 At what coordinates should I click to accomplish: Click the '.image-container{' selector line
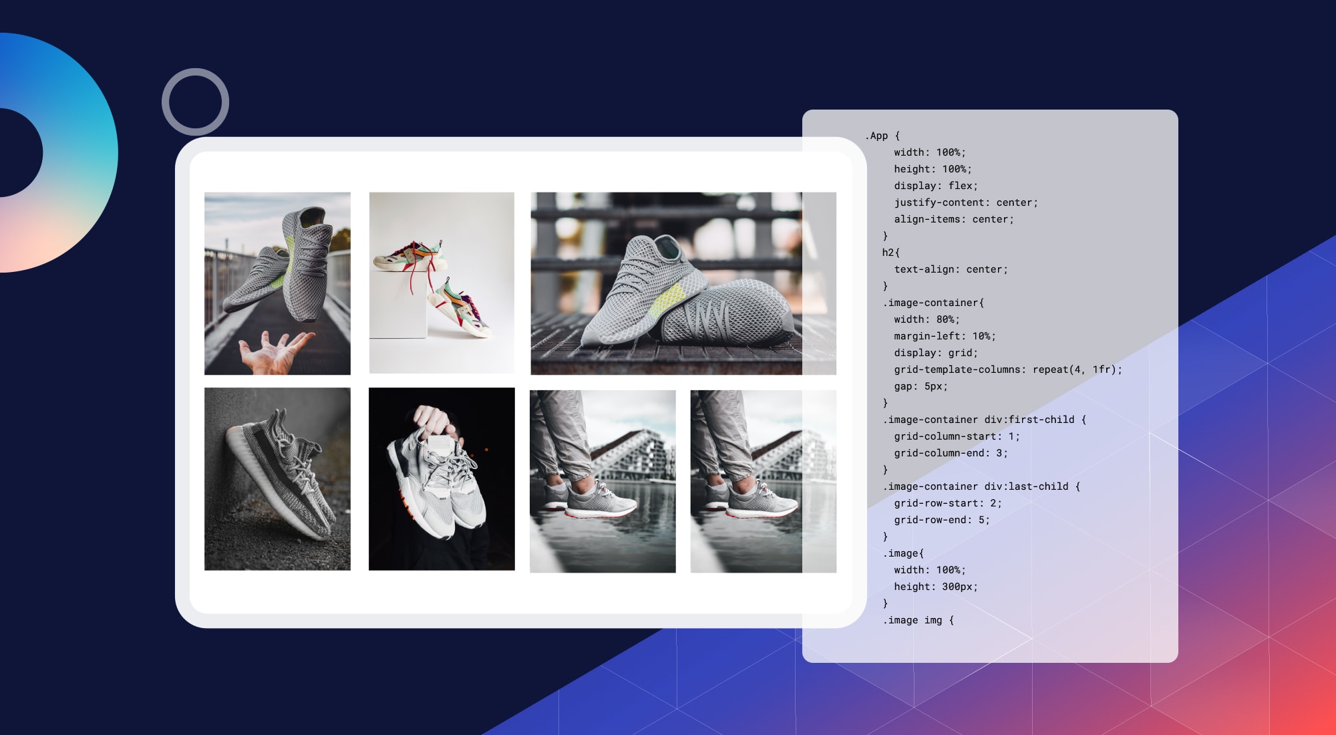(933, 303)
